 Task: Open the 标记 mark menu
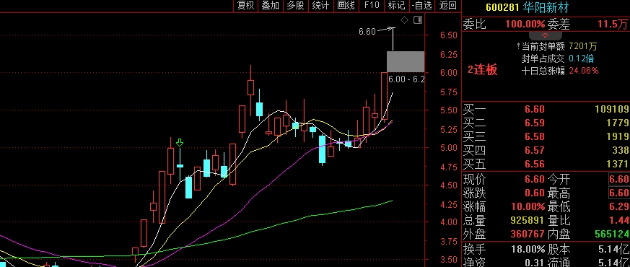pos(396,5)
